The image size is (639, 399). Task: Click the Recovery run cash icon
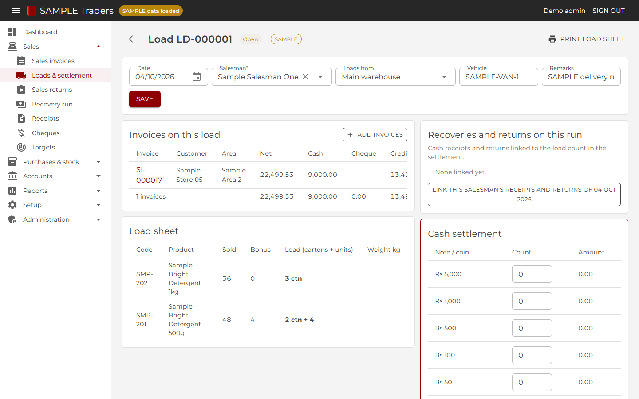pos(21,104)
